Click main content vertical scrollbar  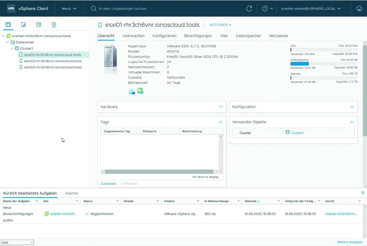[x=365, y=90]
